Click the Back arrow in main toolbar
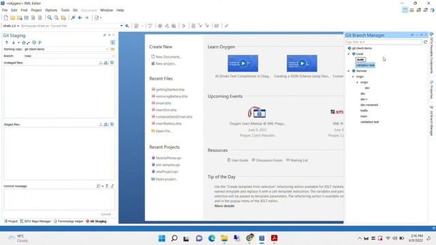 pos(80,18)
